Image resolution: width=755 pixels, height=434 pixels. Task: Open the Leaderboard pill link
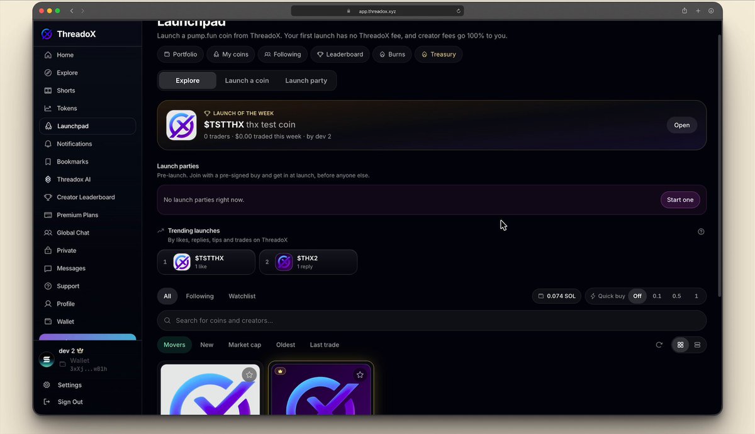click(340, 54)
